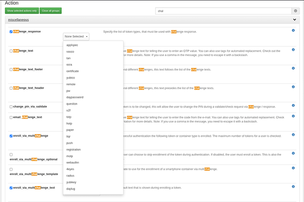Enable enroll_via_multichallenge_optional checkbox
Screen dimensions: 304x202
point(11,154)
